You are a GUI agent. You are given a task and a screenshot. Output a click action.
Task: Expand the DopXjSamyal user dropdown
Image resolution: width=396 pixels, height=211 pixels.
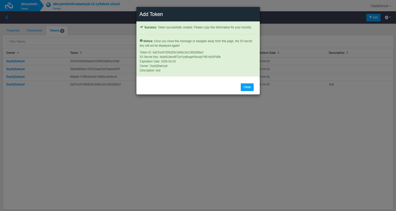381,6
